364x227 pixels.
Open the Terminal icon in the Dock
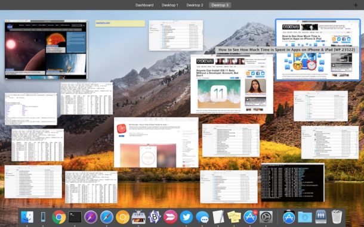point(75,217)
